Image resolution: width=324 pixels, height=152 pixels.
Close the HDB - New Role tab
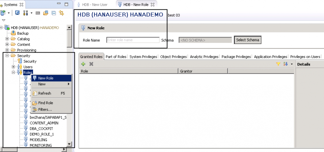click(x=153, y=4)
